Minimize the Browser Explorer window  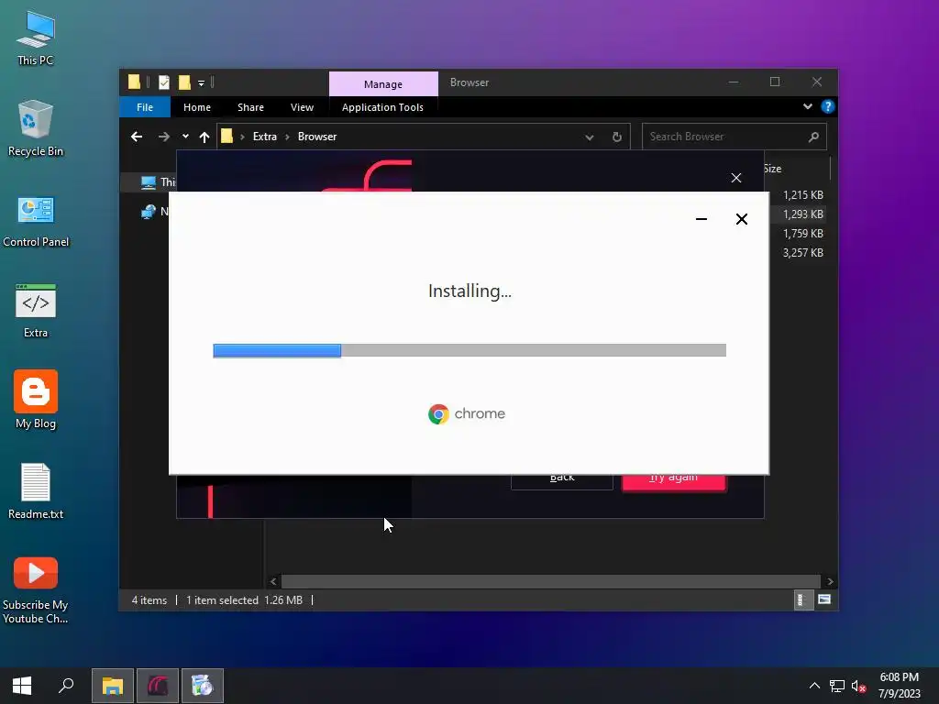point(734,82)
